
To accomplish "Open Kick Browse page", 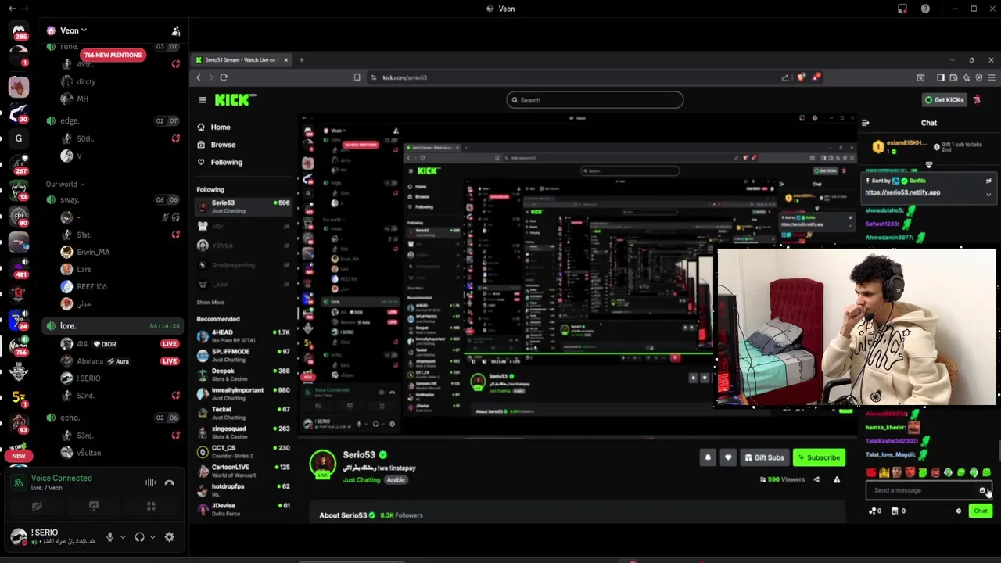I will 222,145.
